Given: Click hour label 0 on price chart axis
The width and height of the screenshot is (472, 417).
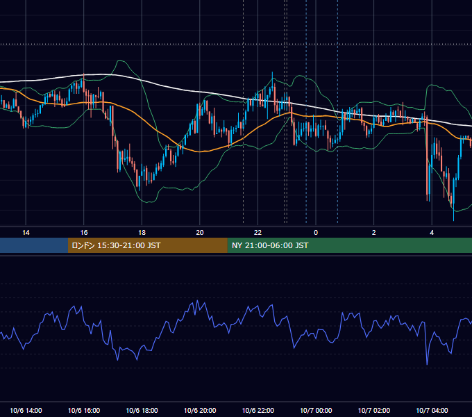Looking at the screenshot, I should 316,233.
